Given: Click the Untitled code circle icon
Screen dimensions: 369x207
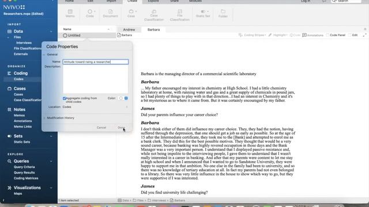Looking at the screenshot, I should [x=65, y=35].
